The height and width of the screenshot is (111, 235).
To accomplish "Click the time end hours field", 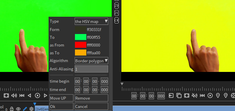I will (x=77, y=90).
